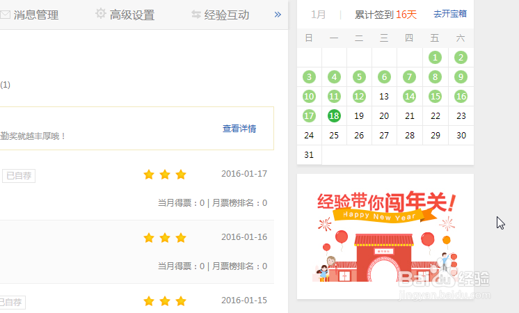Open the 消息管理 tab
519x313 pixels.
(35, 15)
